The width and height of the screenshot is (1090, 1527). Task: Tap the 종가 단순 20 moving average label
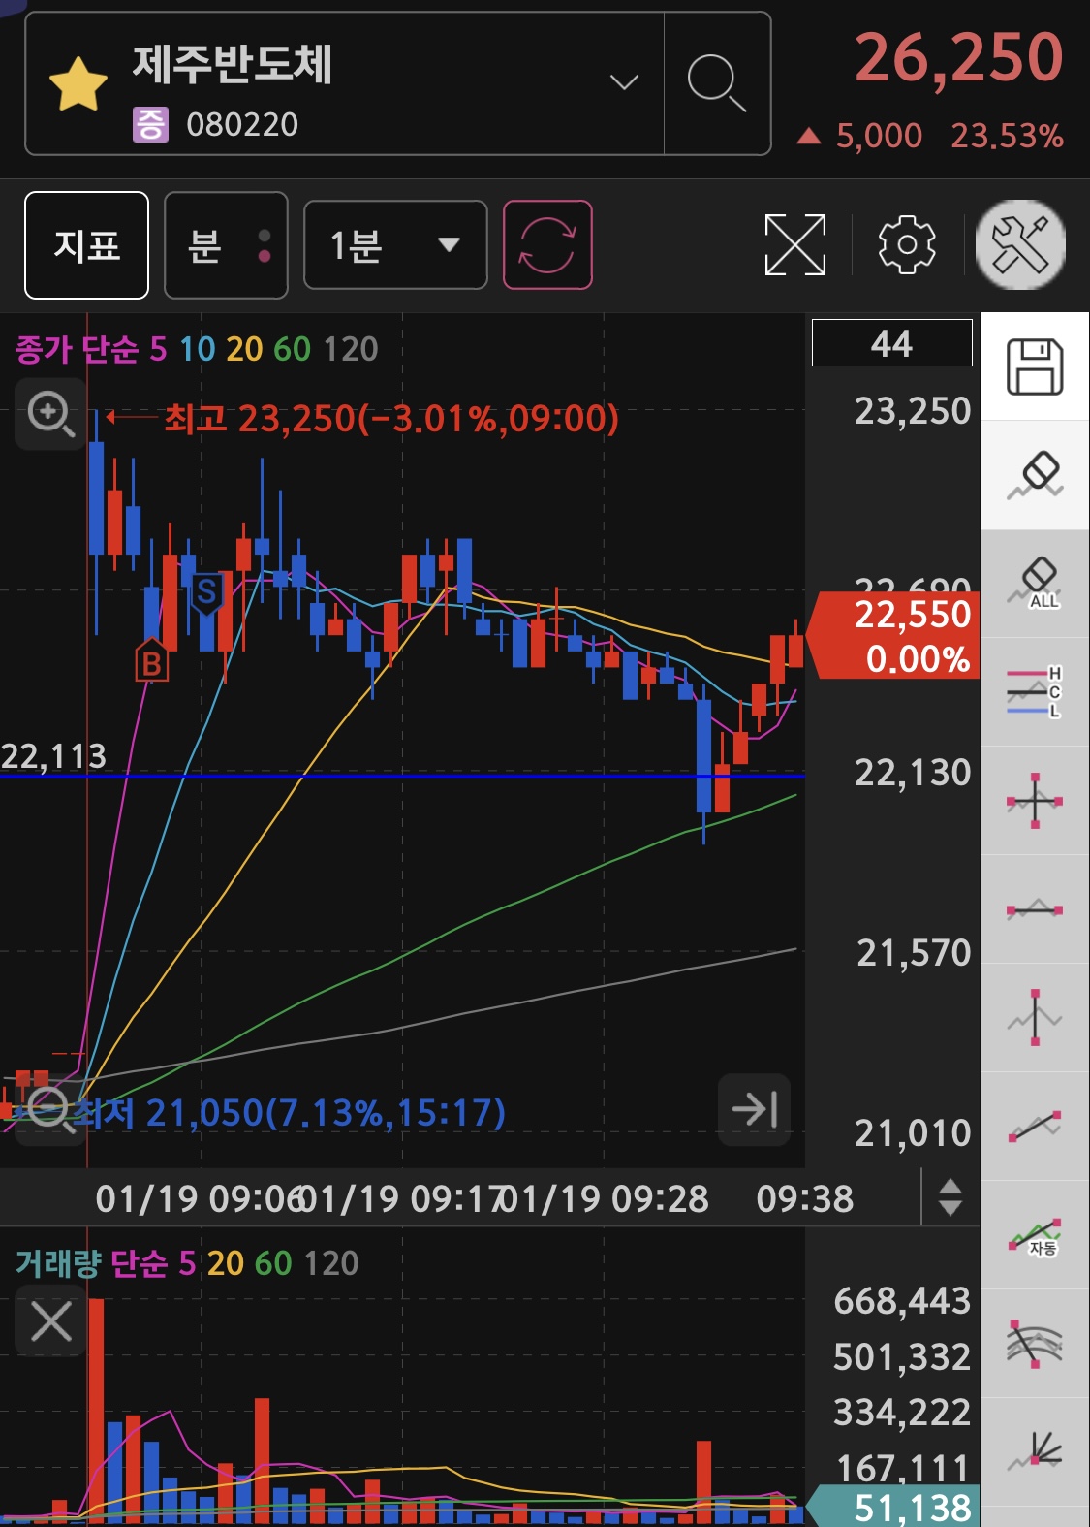[x=244, y=349]
